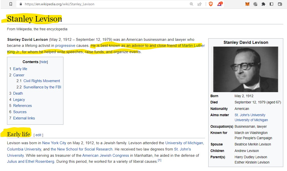Image resolution: width=287 pixels, height=171 pixels.
Task: Click Stanley Levison's infobox portrait photo
Action: click(x=245, y=69)
